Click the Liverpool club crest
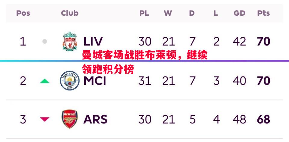 [70, 41]
